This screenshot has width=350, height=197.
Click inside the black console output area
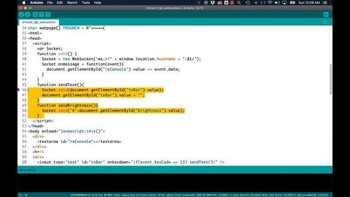tap(175, 183)
